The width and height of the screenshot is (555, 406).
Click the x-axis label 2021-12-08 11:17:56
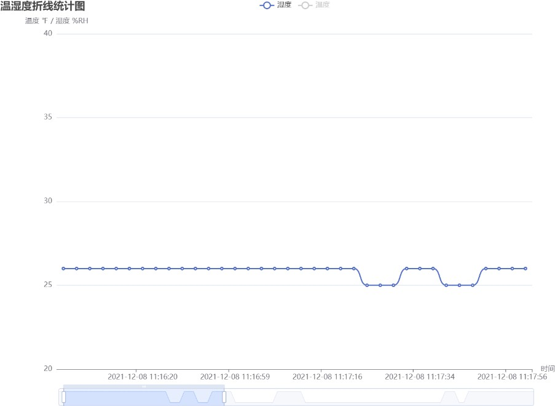pyautogui.click(x=512, y=377)
